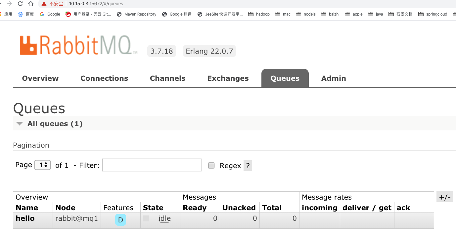
Task: Enable the Regex checkbox
Action: [211, 165]
